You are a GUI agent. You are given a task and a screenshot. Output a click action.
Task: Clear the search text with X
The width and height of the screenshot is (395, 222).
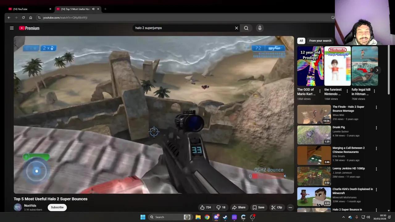237,28
